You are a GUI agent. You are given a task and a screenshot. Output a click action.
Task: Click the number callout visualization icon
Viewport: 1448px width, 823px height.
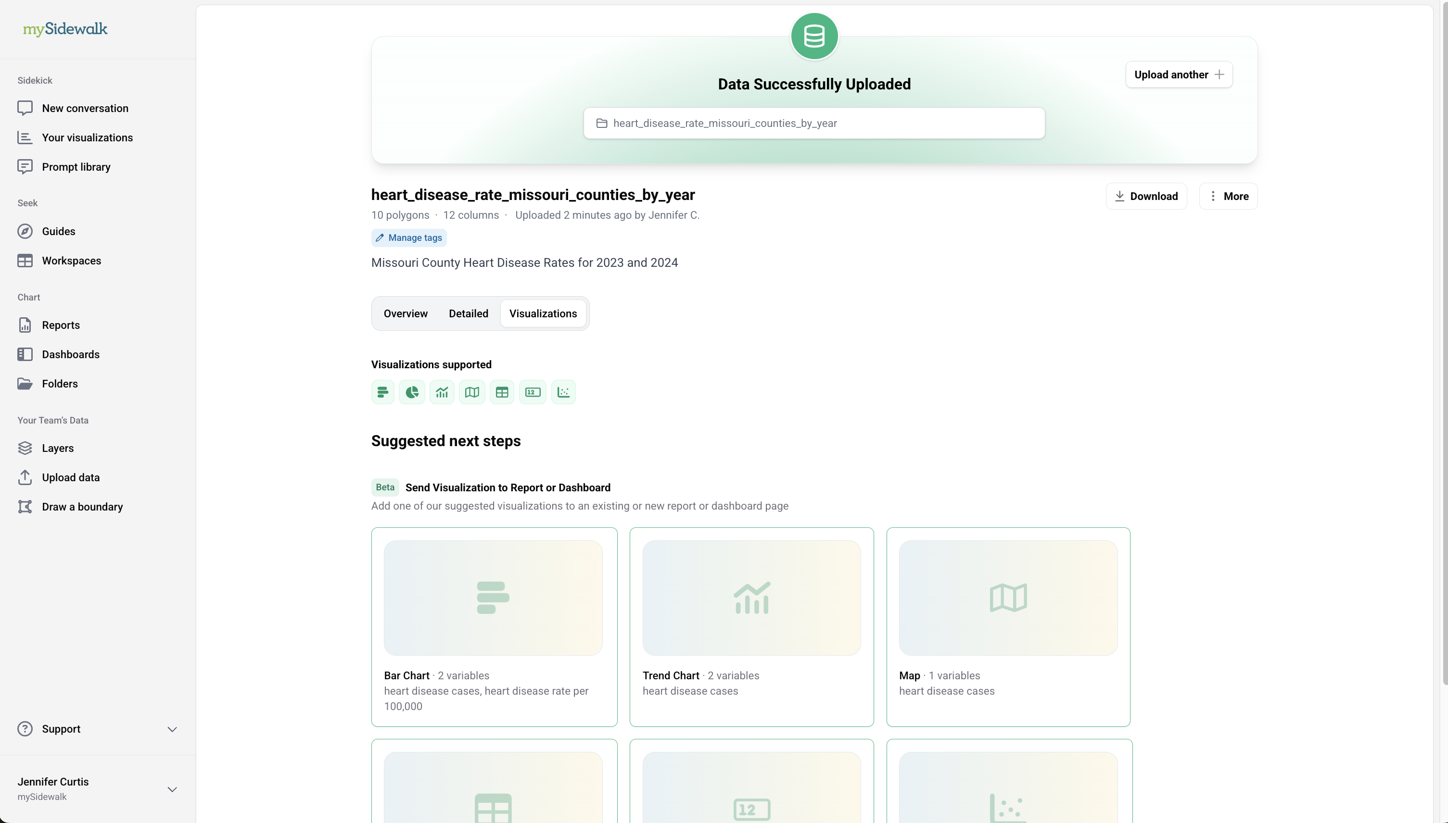(x=532, y=392)
